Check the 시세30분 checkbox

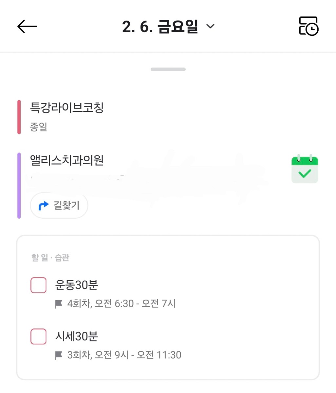pos(38,336)
